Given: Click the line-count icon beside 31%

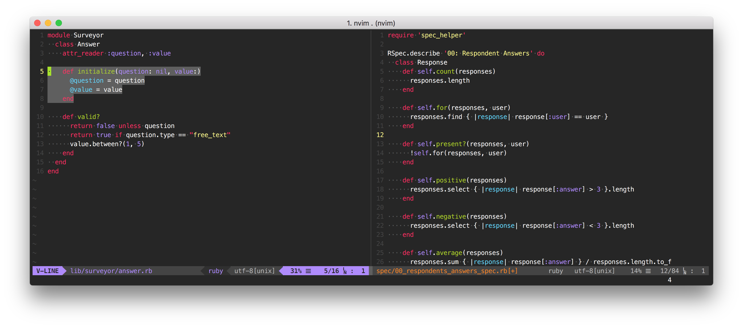Looking at the screenshot, I should coord(308,271).
